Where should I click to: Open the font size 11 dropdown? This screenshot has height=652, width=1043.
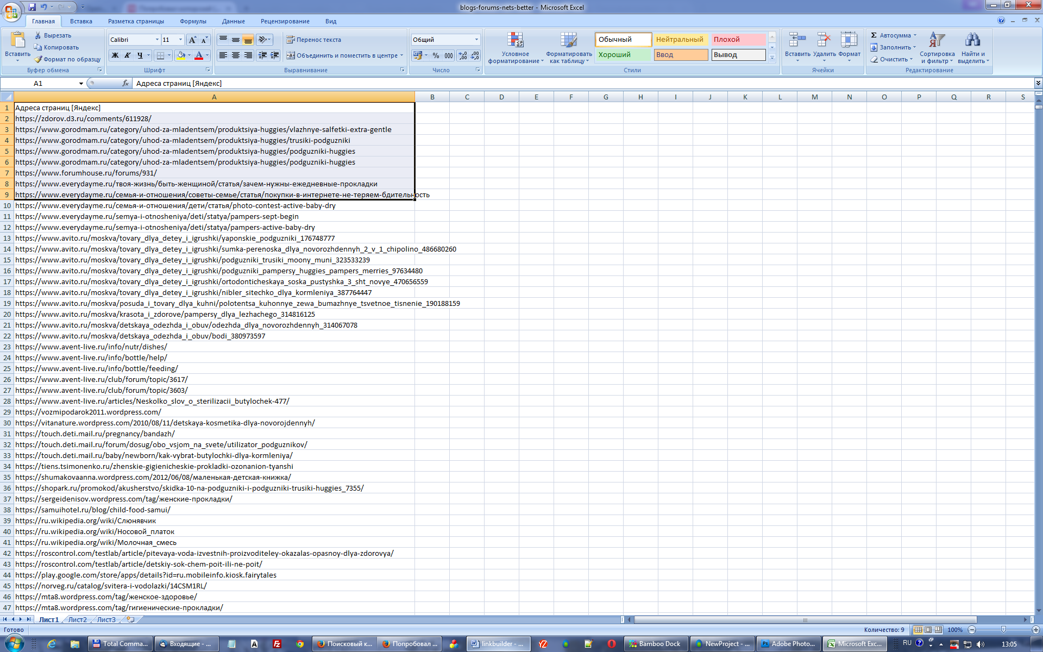point(180,40)
